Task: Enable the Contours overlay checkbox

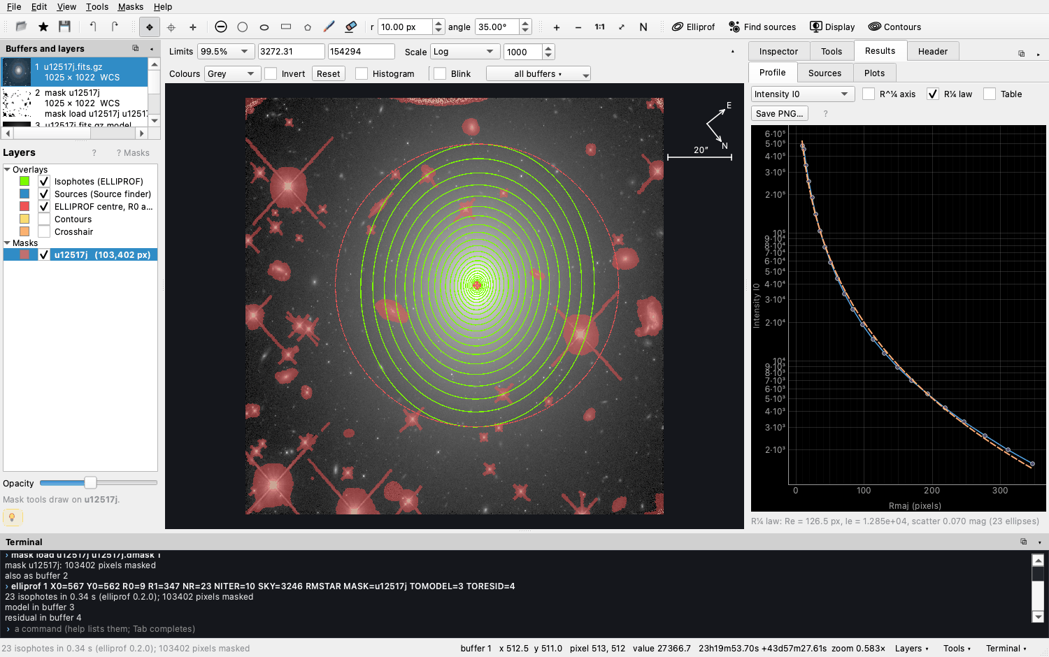Action: click(44, 219)
